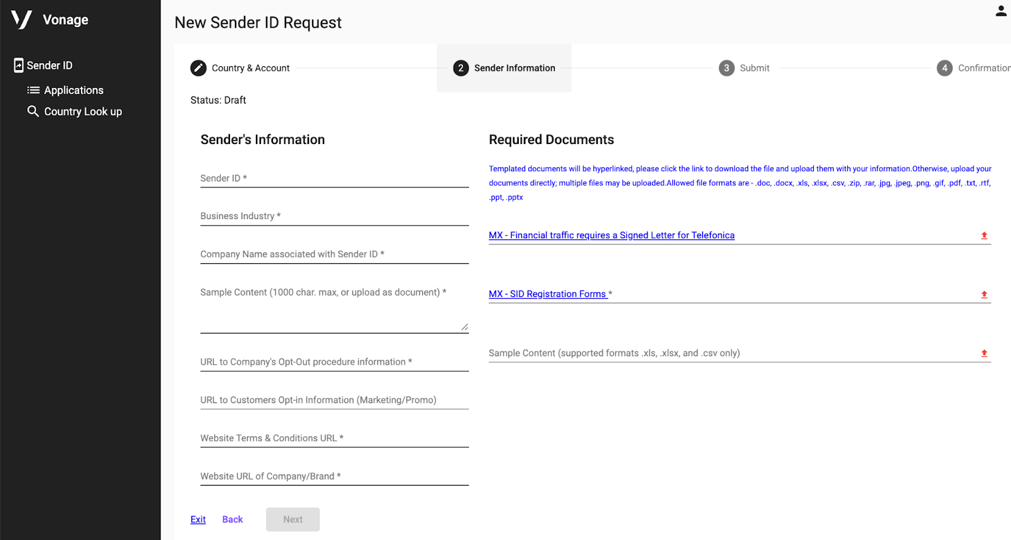Screen dimensions: 1011x540
Task: Click the Next button
Action: click(293, 519)
